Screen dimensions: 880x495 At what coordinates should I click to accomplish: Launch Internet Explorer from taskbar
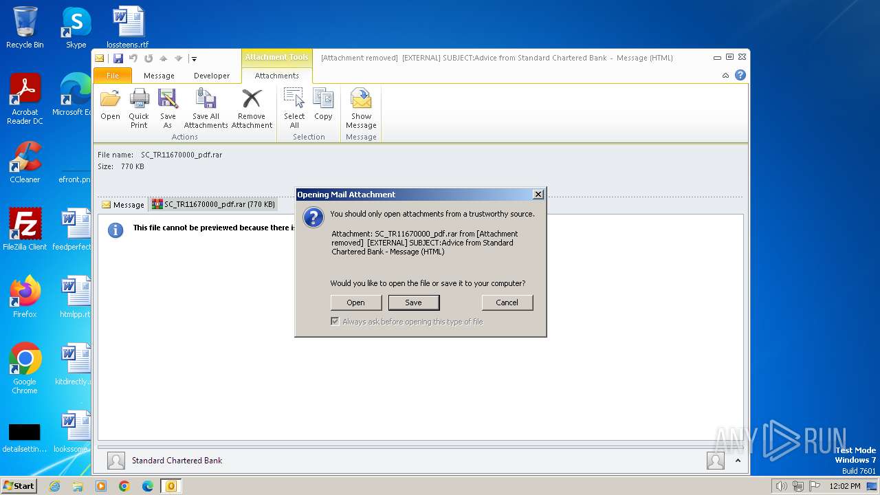54,486
